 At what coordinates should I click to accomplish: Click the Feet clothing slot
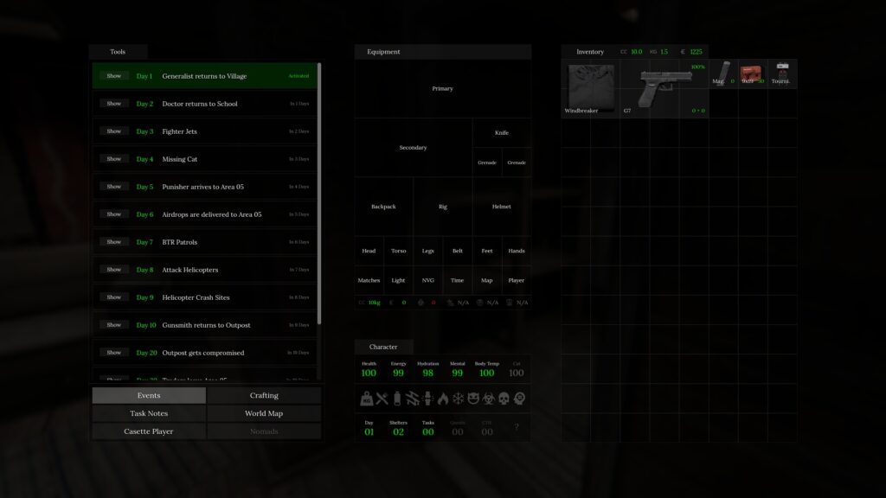(486, 251)
